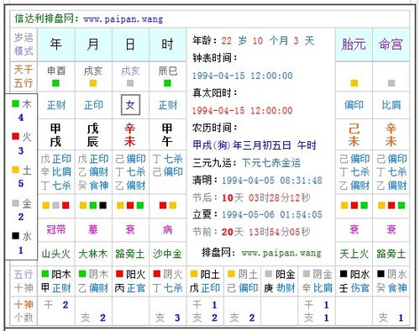Click 癸 食神 in the bottom 十神 row
Image resolution: width=420 pixels, height=331 pixels.
tap(391, 287)
